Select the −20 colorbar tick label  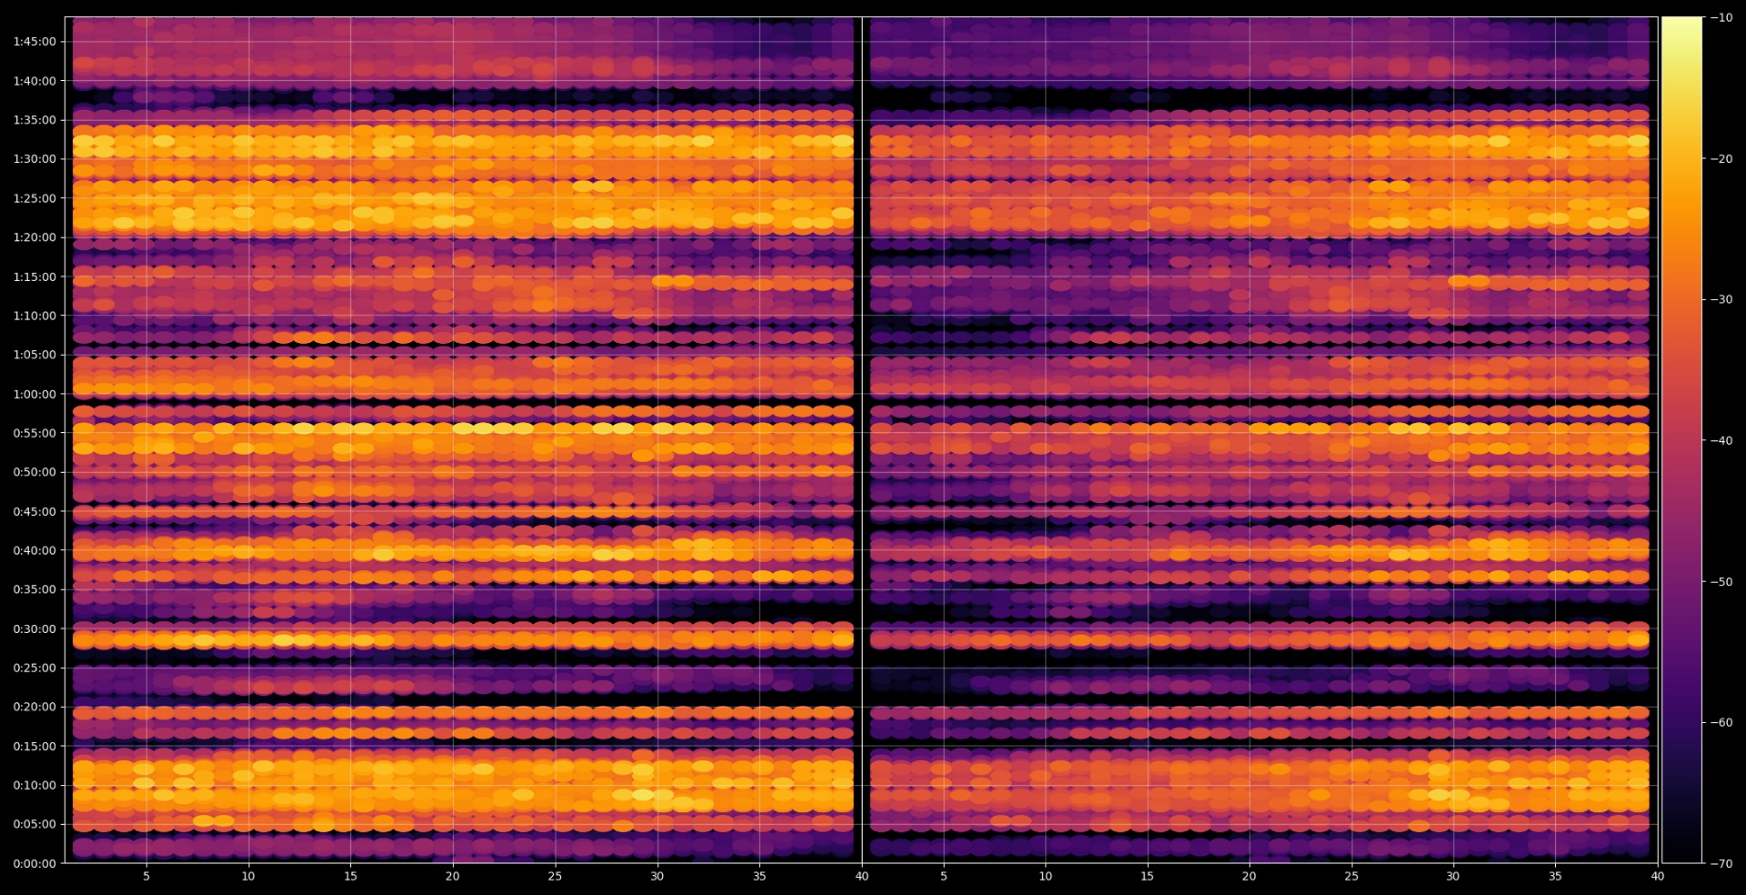coord(1721,159)
